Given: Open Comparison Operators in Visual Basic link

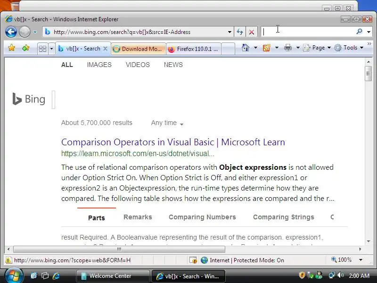Looking at the screenshot, I should point(173,142).
